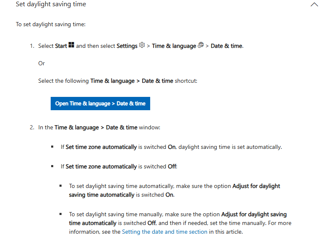Click the bold Time & language text before globe icon
This screenshot has width=324, height=247.
tap(174, 46)
